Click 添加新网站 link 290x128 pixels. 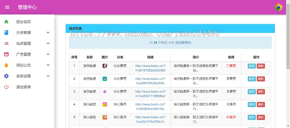pyautogui.click(x=183, y=43)
